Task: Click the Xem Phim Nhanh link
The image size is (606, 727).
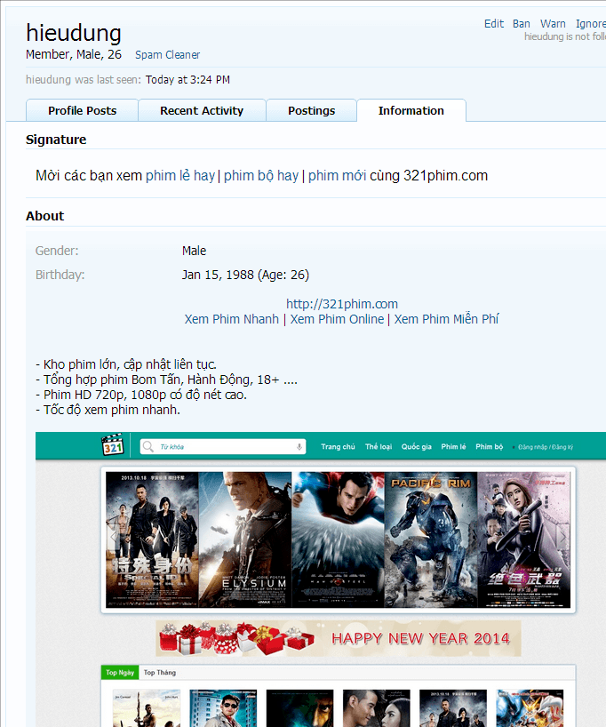Action: 231,319
